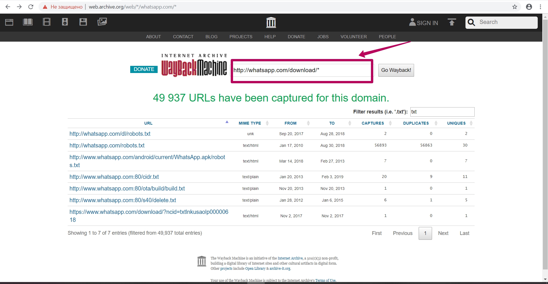Click the SIGN IN link
Screen dimensions: 548x284
(427, 23)
